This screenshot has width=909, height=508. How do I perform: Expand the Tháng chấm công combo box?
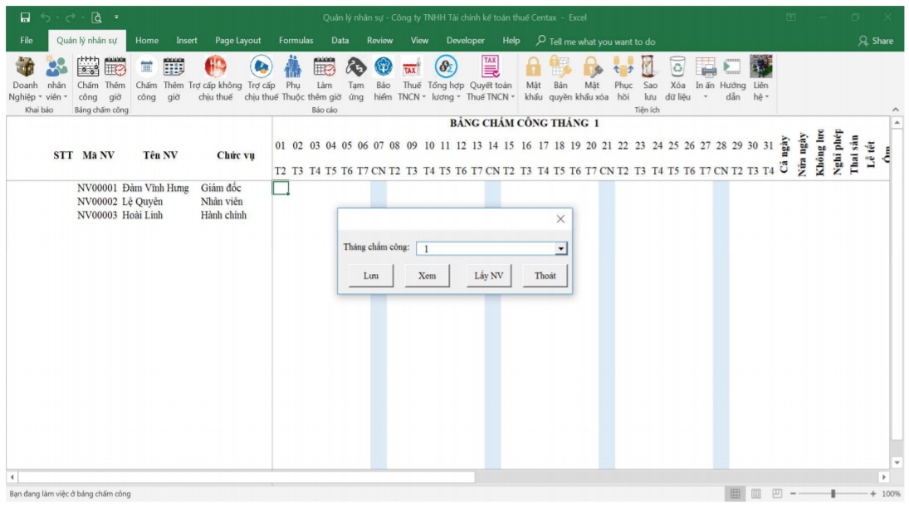coord(560,248)
